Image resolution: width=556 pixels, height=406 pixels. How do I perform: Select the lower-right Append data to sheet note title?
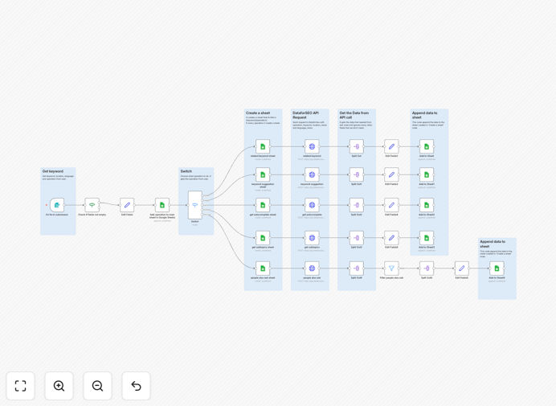click(x=493, y=244)
